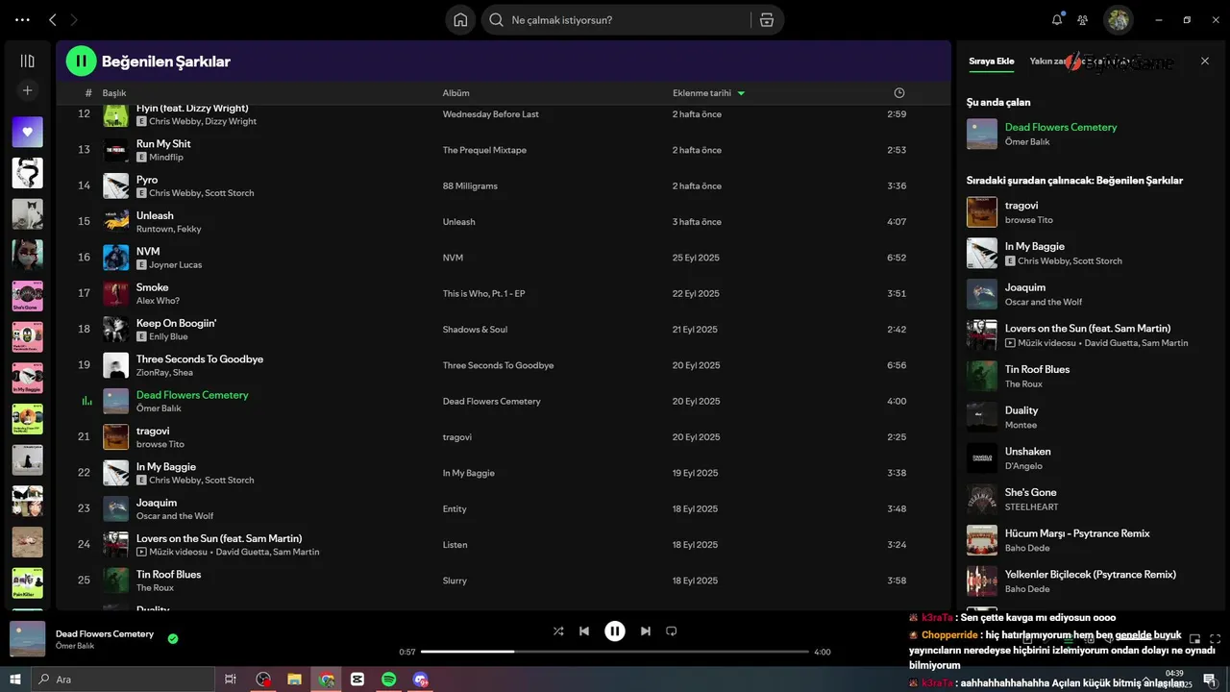The height and width of the screenshot is (692, 1230).
Task: Pause playback with the white player button
Action: 615,631
